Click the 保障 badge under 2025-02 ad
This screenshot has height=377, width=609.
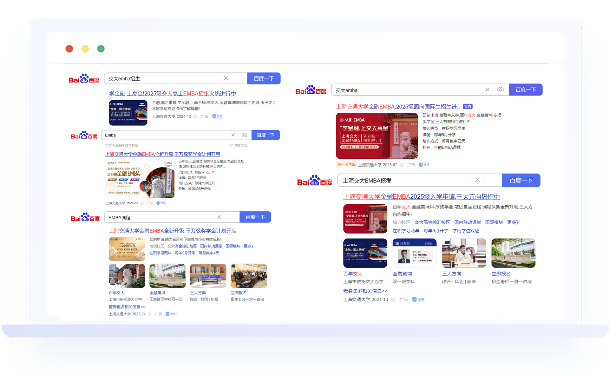pos(424,165)
